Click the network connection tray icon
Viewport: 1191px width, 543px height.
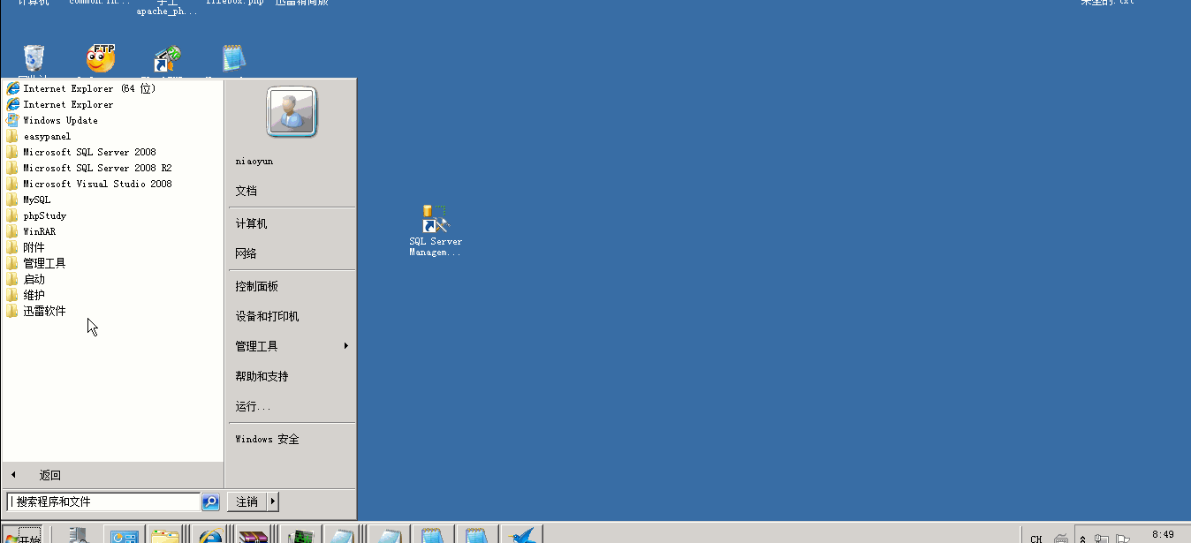1103,538
